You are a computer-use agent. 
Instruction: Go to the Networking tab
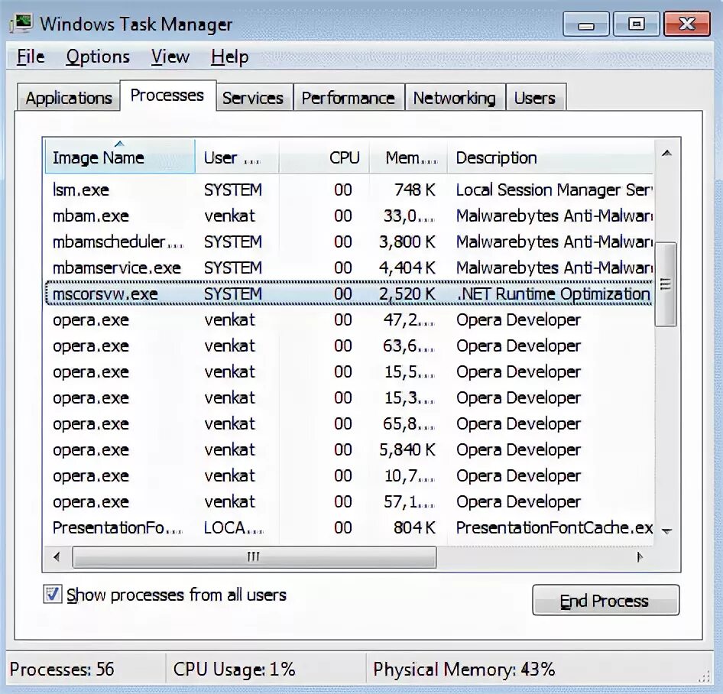tap(455, 98)
